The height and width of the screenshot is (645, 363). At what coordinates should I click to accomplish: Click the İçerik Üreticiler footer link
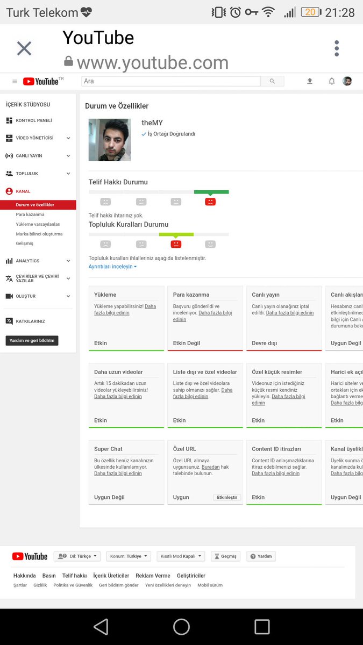tap(111, 576)
